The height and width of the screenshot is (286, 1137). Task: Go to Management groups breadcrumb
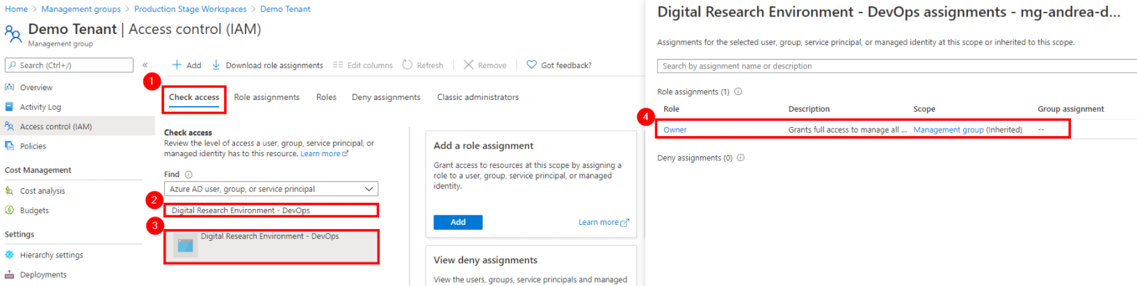[81, 9]
